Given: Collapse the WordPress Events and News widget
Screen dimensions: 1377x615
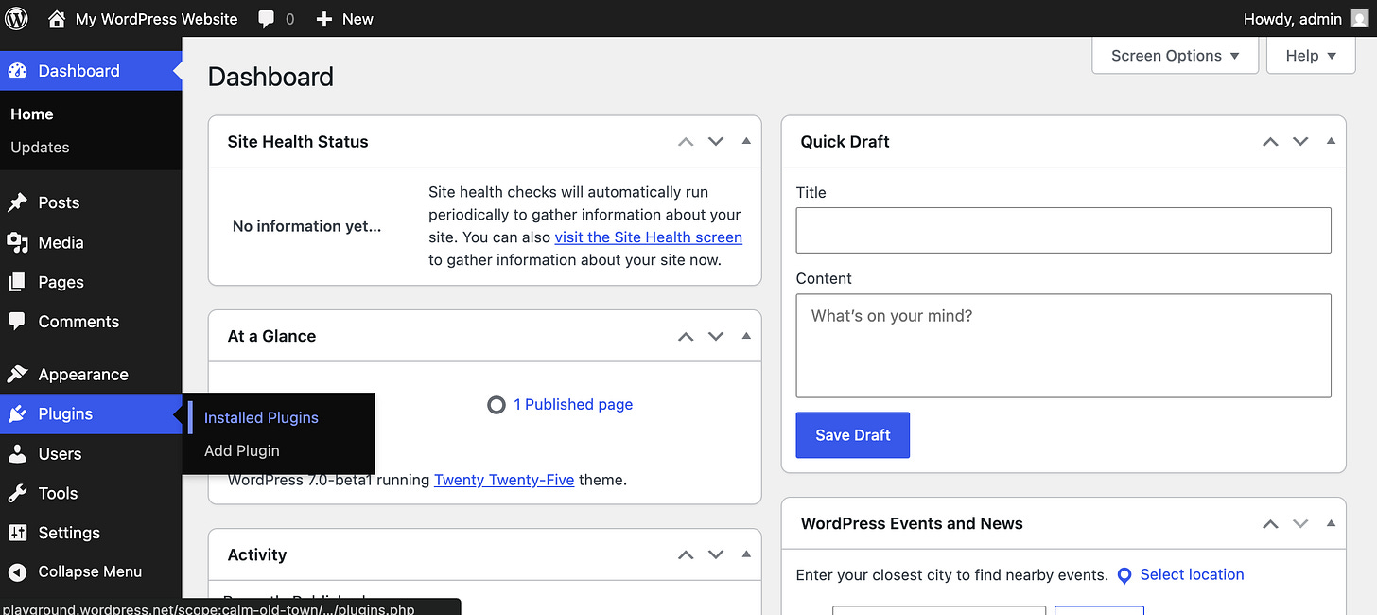Looking at the screenshot, I should coord(1331,522).
